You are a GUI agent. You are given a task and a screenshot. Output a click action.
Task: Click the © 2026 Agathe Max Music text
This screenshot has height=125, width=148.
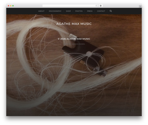pyautogui.click(x=74, y=39)
